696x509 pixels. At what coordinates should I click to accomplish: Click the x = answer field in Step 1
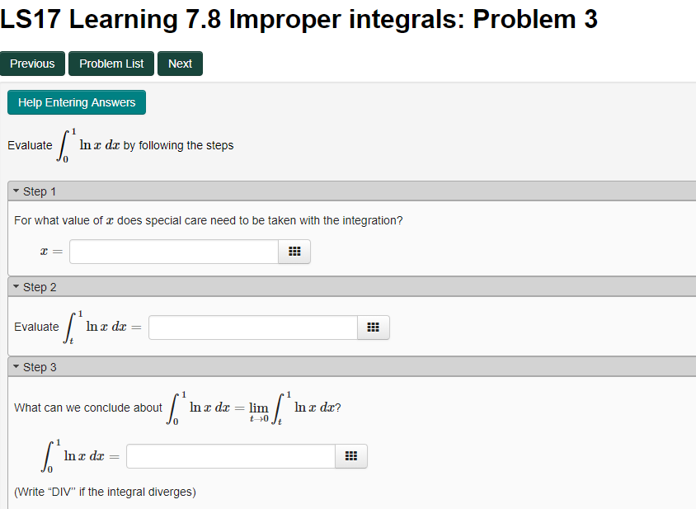(x=173, y=251)
